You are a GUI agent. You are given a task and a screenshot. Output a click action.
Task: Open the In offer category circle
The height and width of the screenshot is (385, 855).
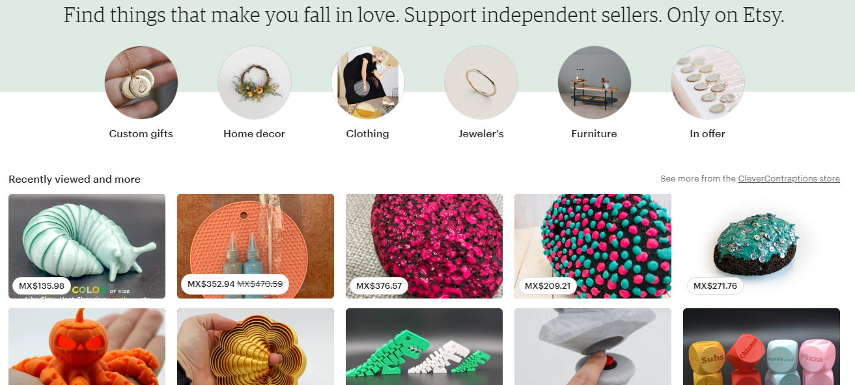tap(707, 83)
